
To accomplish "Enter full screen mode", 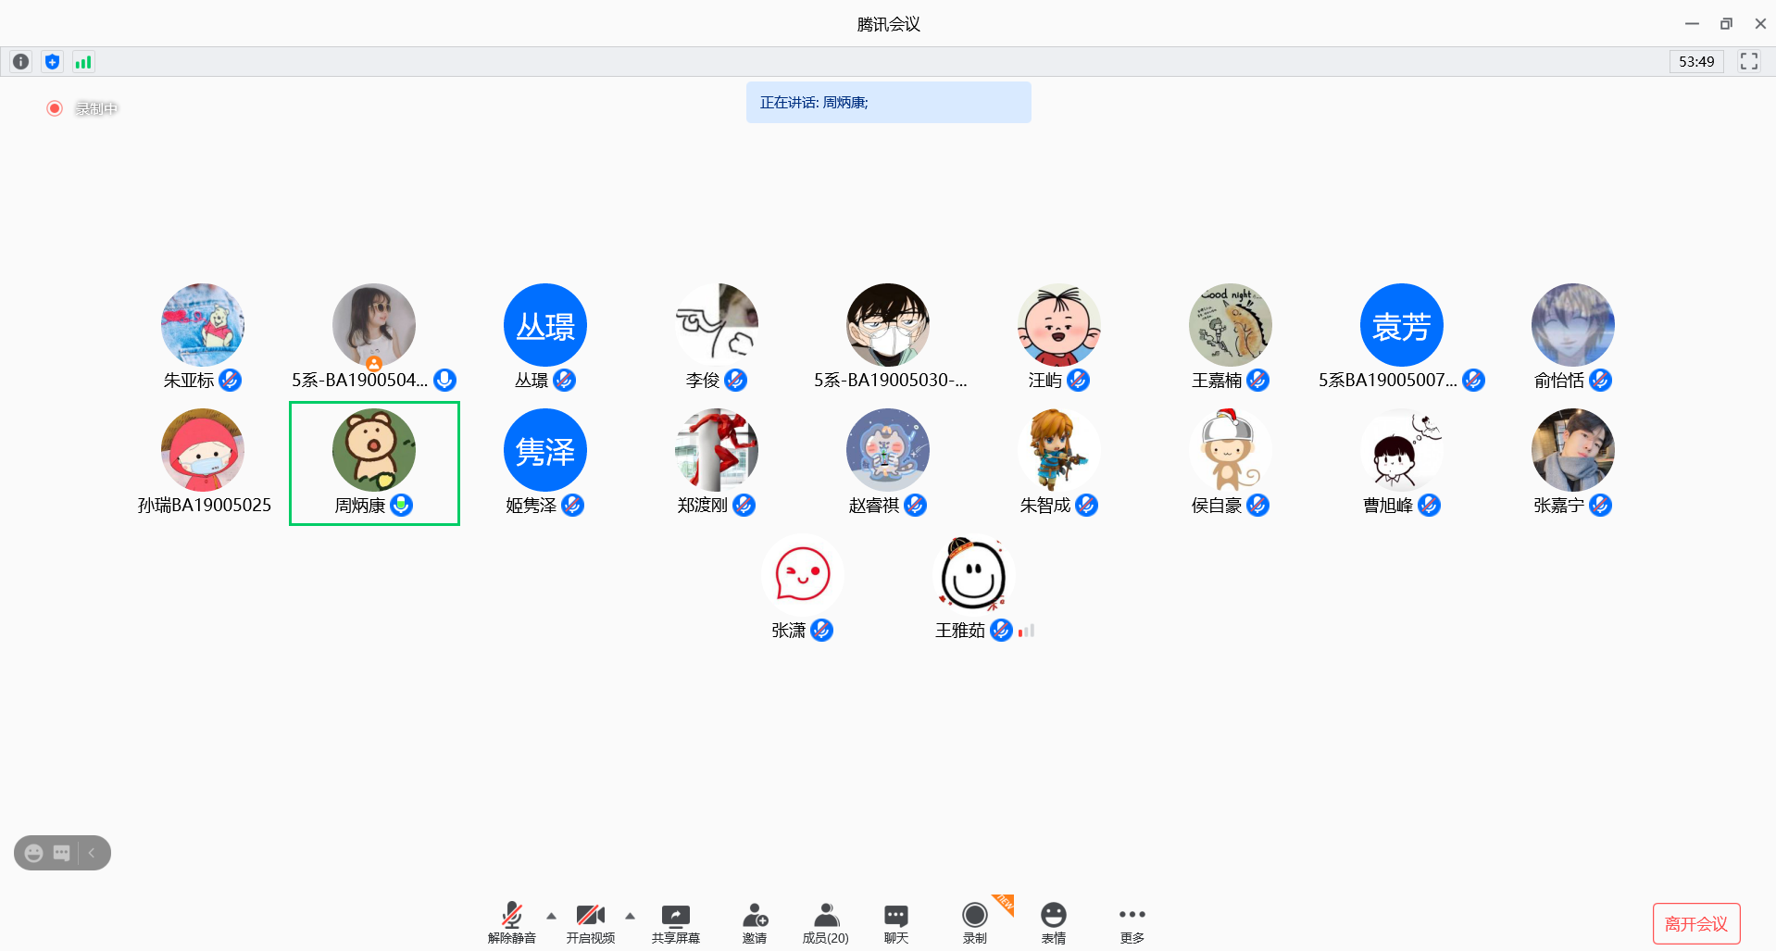I will pos(1748,61).
